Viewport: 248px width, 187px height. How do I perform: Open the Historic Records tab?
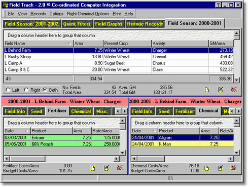point(145,24)
